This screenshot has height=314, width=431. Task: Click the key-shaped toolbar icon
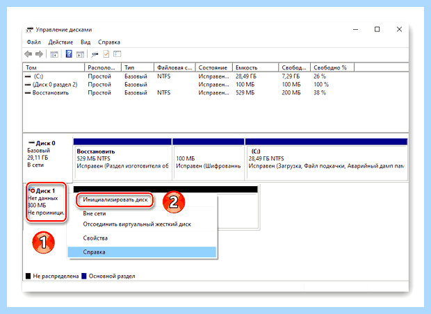95,54
